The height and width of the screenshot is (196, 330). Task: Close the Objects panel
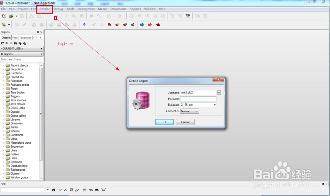point(42,32)
